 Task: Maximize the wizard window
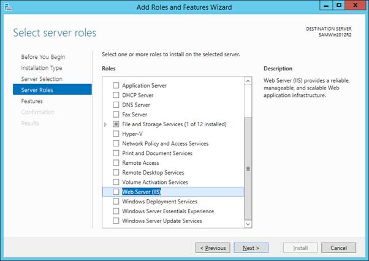pos(339,6)
